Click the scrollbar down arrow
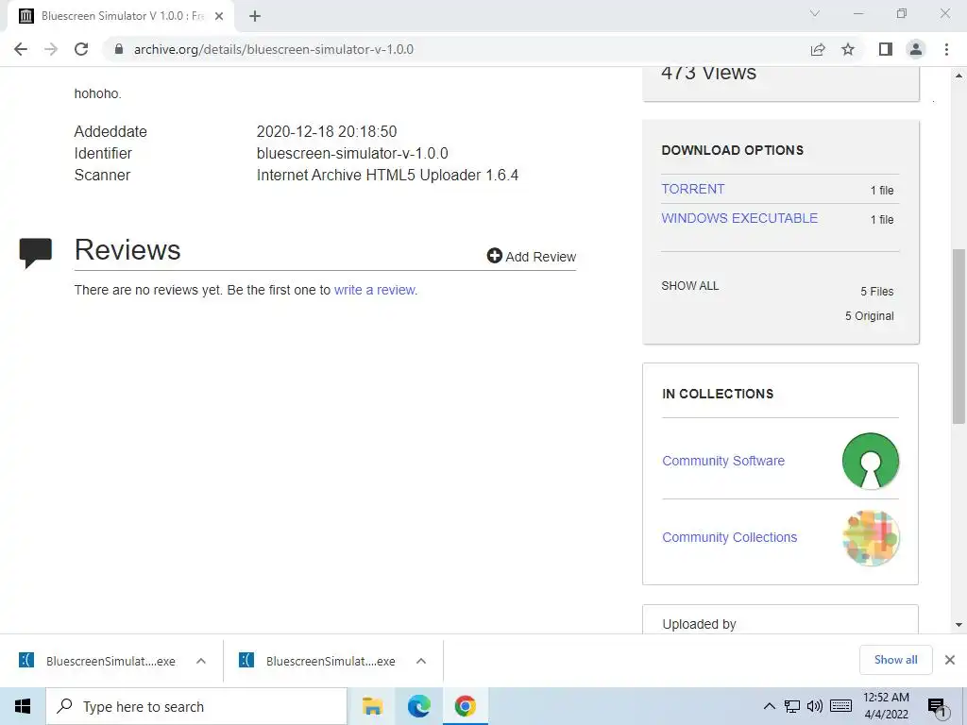Screen dimensions: 967x725 [x=959, y=625]
